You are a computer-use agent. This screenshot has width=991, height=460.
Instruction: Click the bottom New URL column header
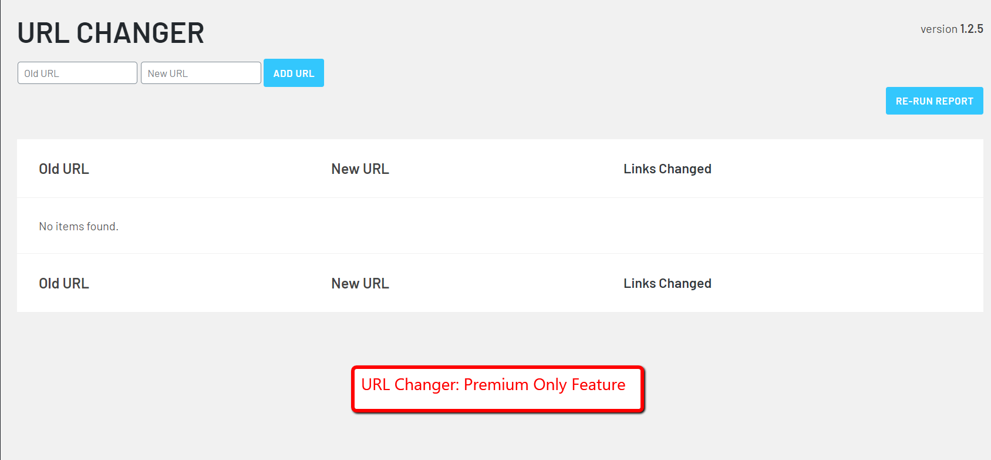click(360, 283)
